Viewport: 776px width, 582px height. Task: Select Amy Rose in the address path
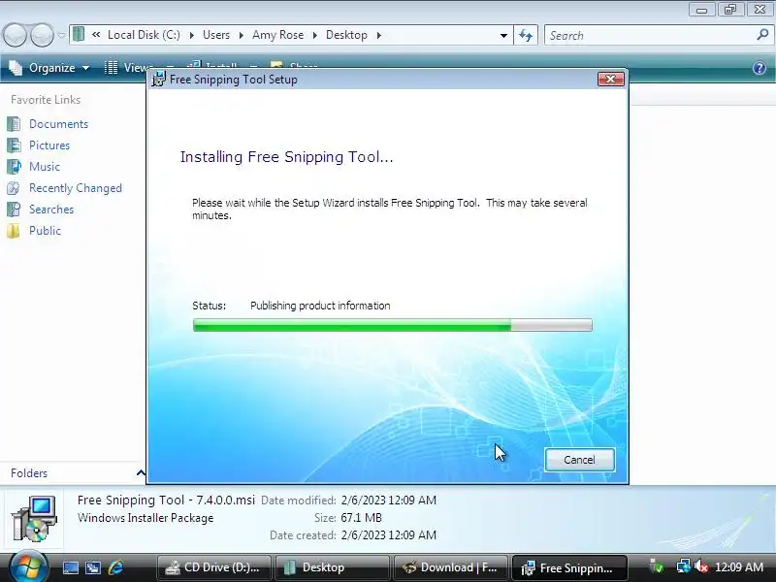pos(277,35)
